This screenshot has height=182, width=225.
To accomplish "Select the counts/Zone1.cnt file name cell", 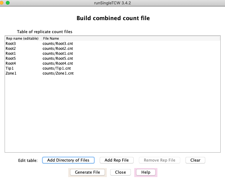I will click(58, 73).
